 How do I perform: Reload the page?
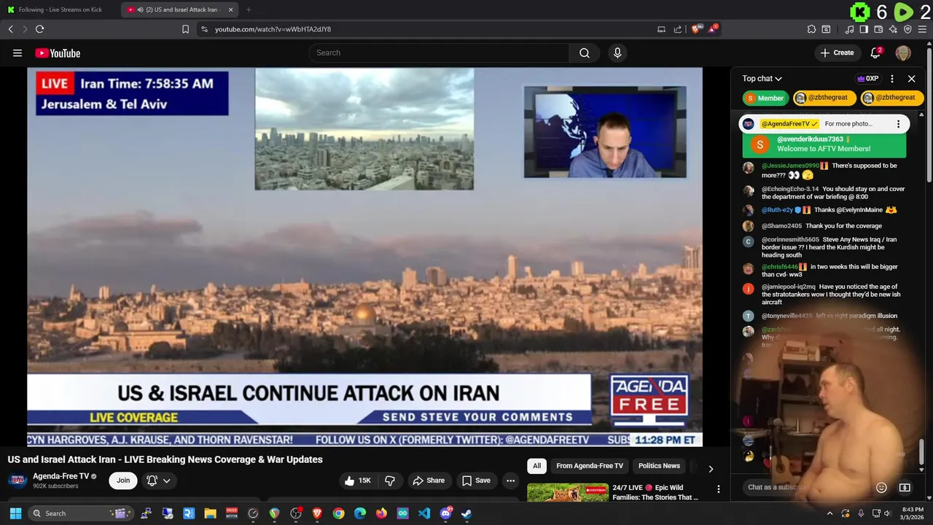pos(39,29)
